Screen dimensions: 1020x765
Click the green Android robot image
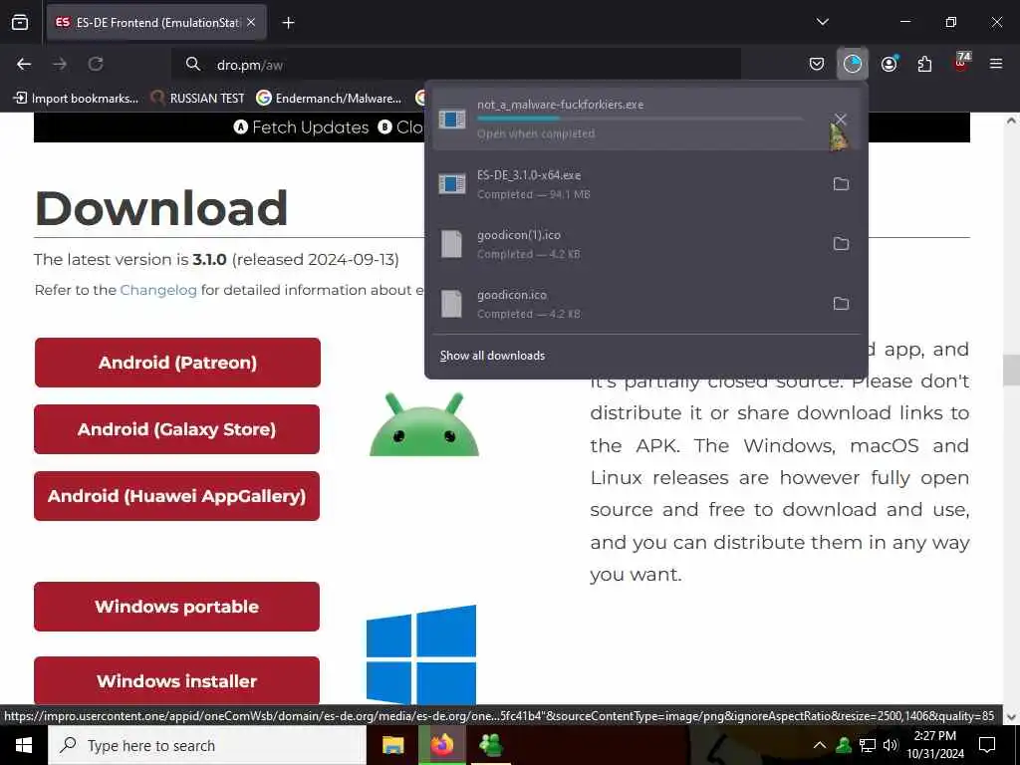424,424
